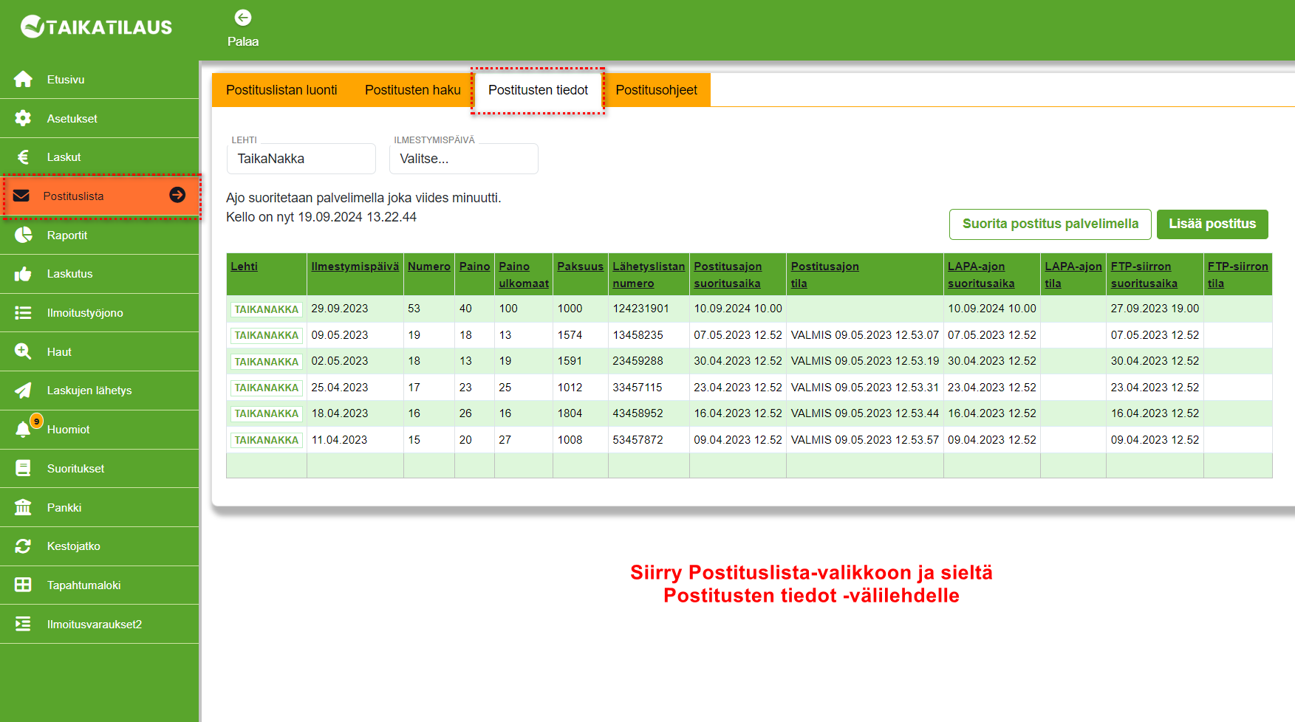Viewport: 1295px width, 722px height.
Task: Select cell VALMIS 09.05.2023 12.53.57
Action: point(865,440)
